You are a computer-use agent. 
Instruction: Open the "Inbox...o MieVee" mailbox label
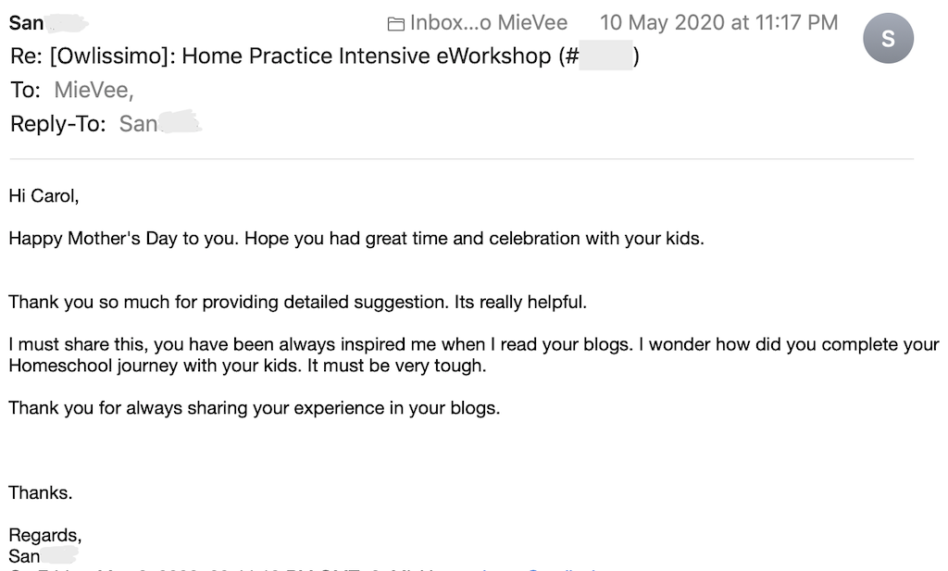(489, 23)
